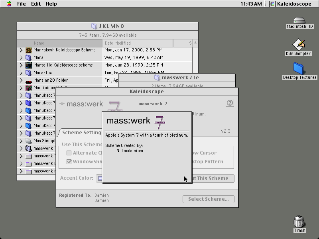
Task: Select the Marseille Kaleidoscope scheme file icon
Action: [29, 65]
